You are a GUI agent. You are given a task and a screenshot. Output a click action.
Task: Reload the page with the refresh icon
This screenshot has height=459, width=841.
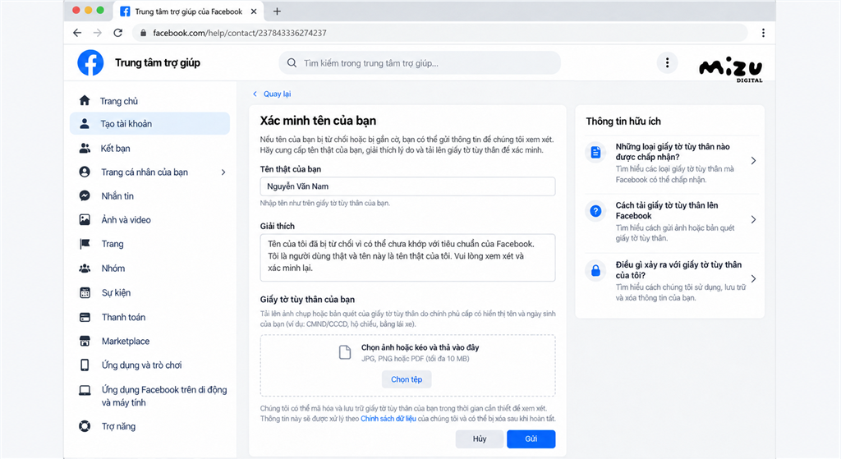tap(118, 33)
